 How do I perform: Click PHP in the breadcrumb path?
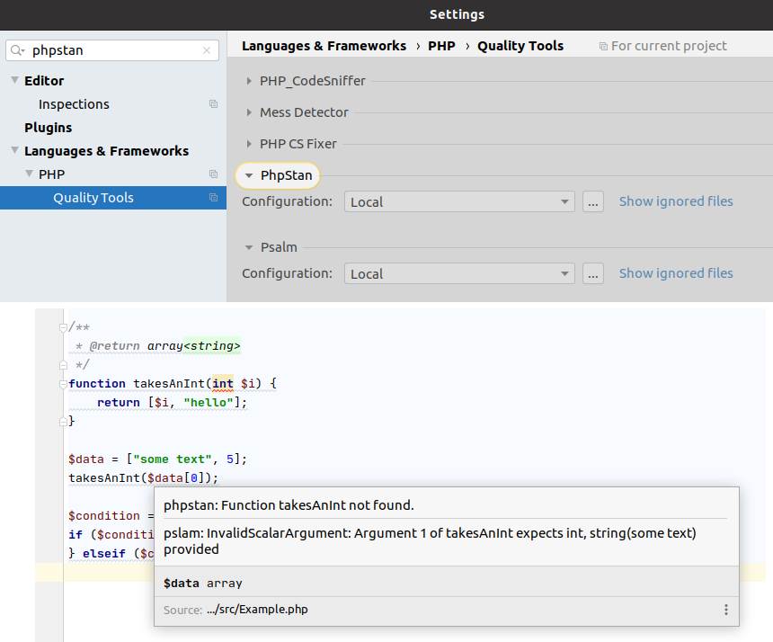441,46
